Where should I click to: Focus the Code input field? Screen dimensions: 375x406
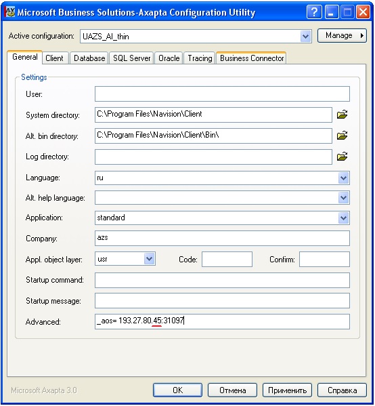pyautogui.click(x=227, y=259)
